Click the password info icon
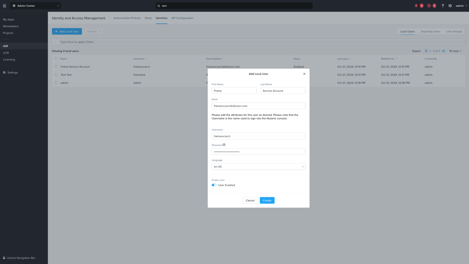 pyautogui.click(x=224, y=145)
